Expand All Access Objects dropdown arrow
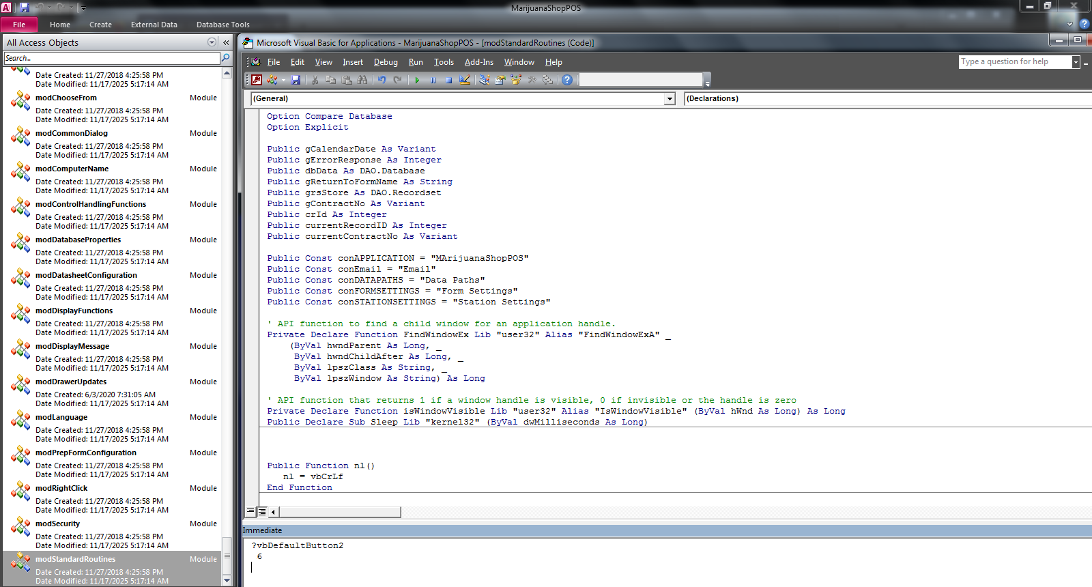This screenshot has width=1092, height=587. point(212,42)
